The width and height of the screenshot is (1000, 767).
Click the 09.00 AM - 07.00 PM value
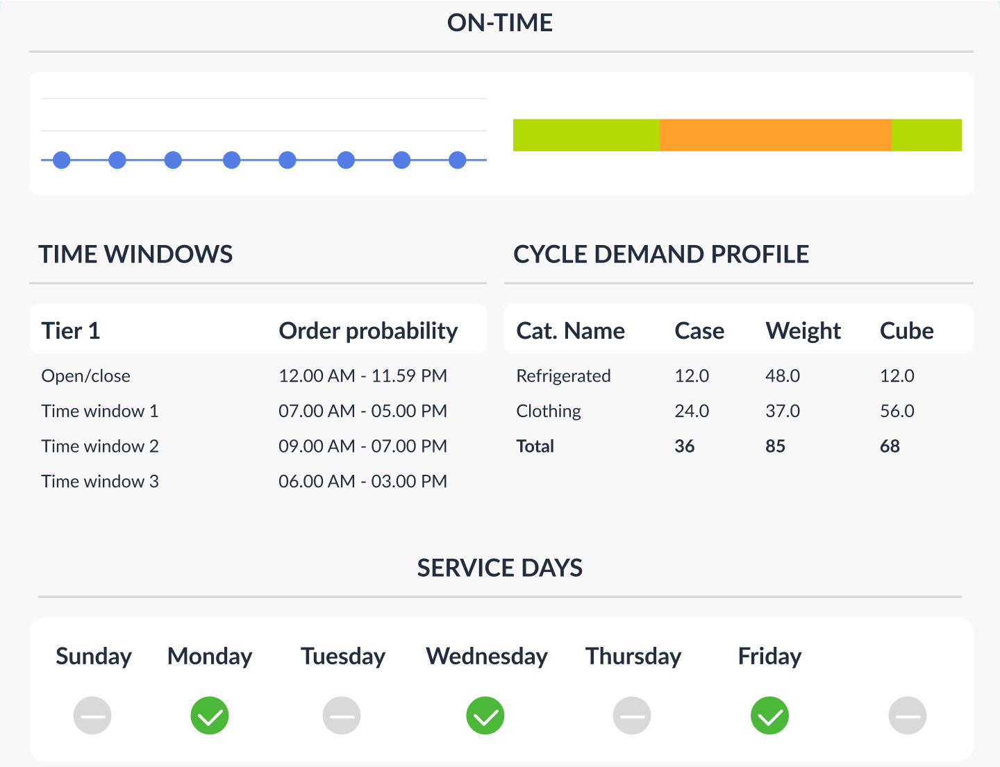coord(362,446)
